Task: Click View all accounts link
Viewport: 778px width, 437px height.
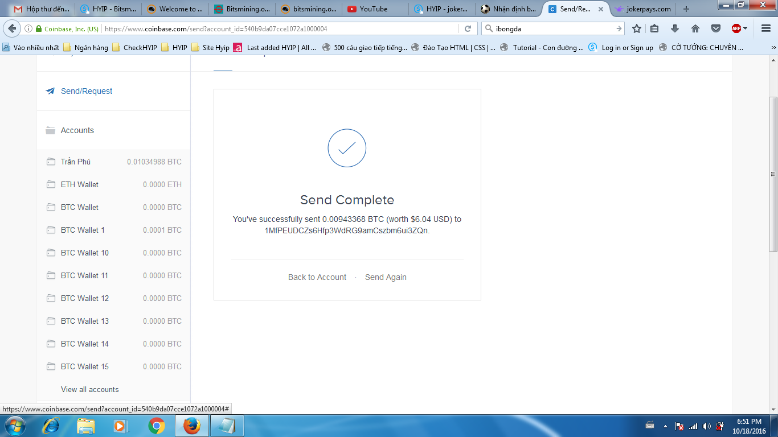Action: tap(90, 389)
